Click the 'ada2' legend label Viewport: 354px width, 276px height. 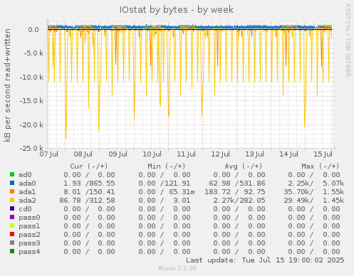point(27,201)
